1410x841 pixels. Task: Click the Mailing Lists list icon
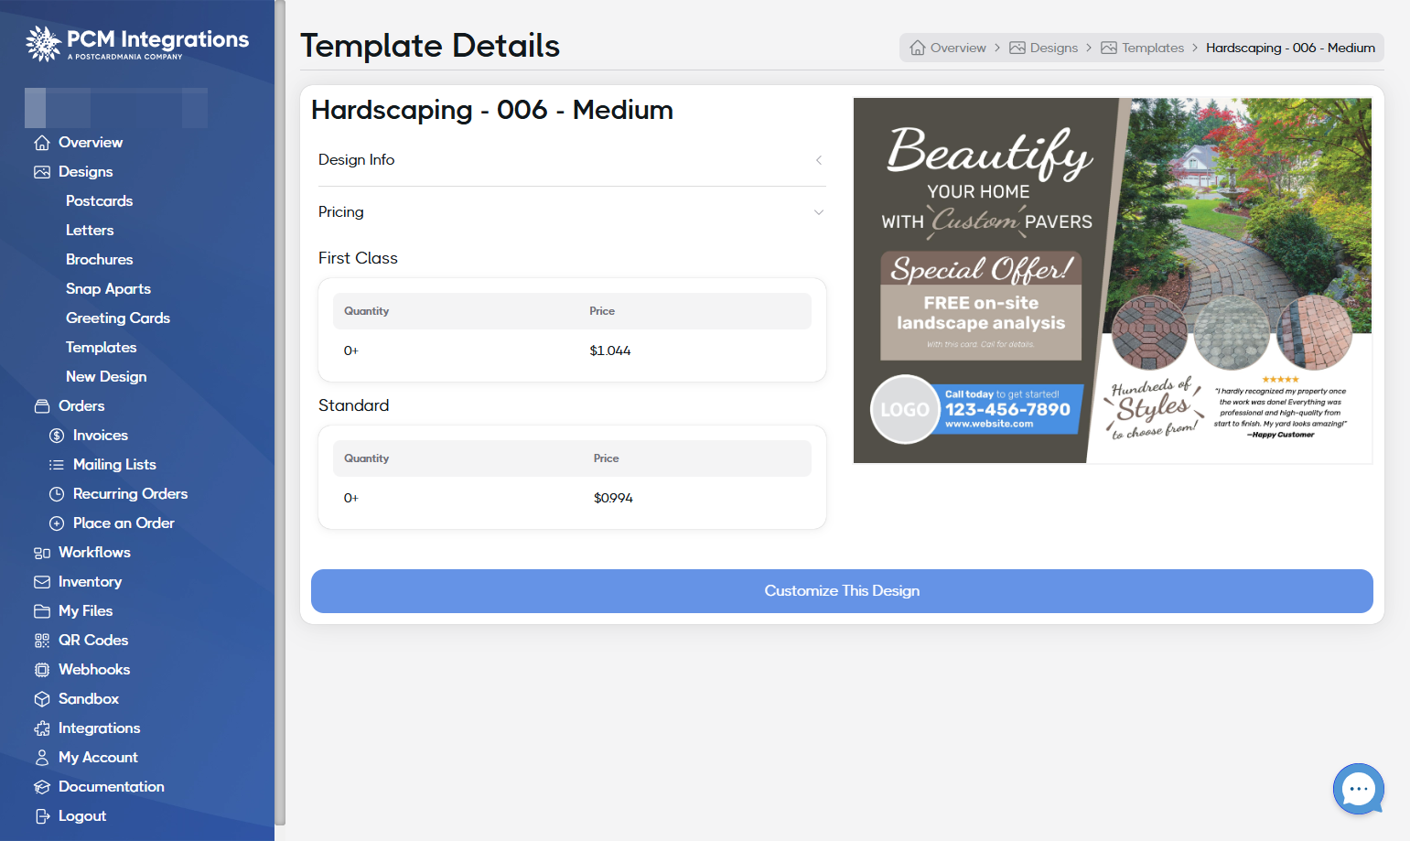coord(57,465)
